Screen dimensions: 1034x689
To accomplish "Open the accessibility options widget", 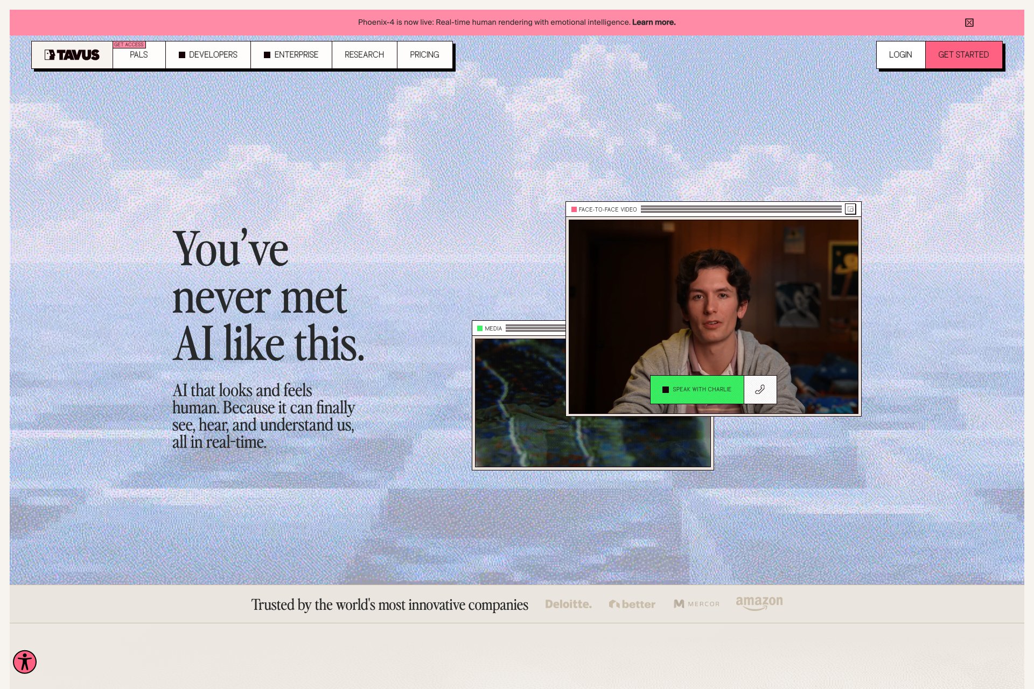I will 25,662.
